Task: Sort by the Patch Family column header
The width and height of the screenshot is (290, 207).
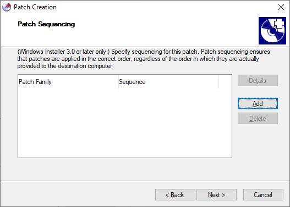Action: point(68,82)
